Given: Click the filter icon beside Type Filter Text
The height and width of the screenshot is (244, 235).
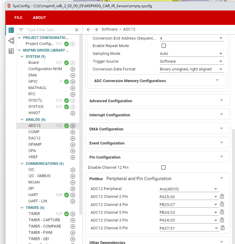Looking at the screenshot, I should (21, 30).
